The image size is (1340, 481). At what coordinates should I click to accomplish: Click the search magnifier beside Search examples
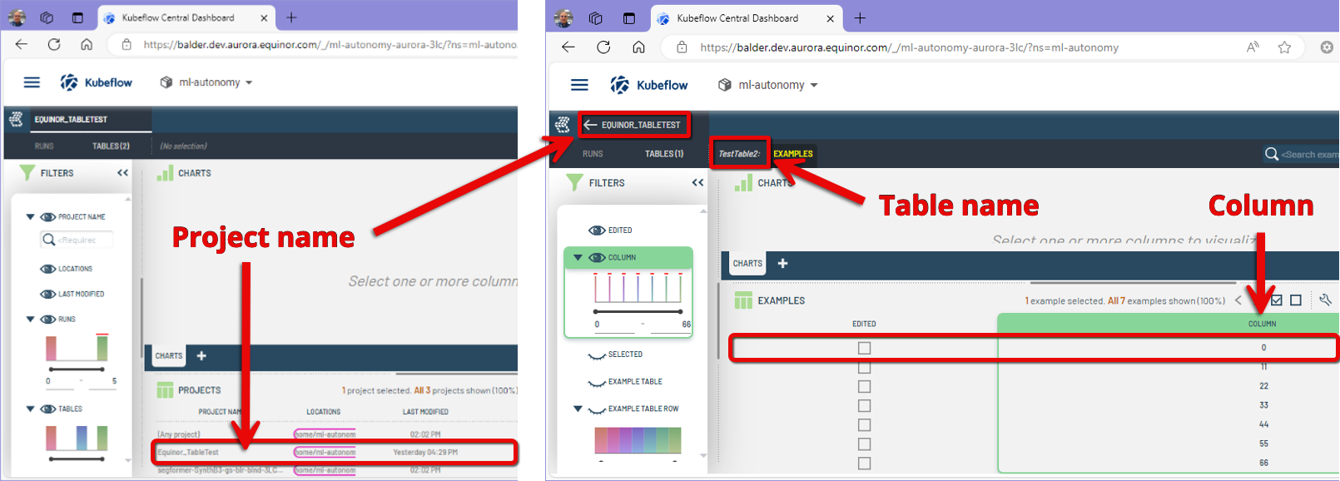click(1271, 154)
